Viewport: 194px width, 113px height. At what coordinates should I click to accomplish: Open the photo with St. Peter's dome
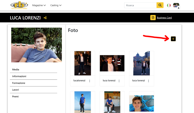tap(142, 63)
